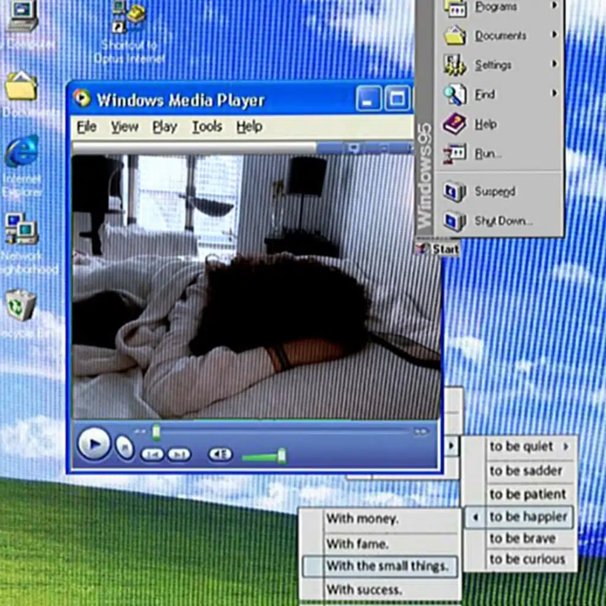Choose 'With the small things.' from the submenu
Viewport: 606px width, 606px height.
click(381, 566)
